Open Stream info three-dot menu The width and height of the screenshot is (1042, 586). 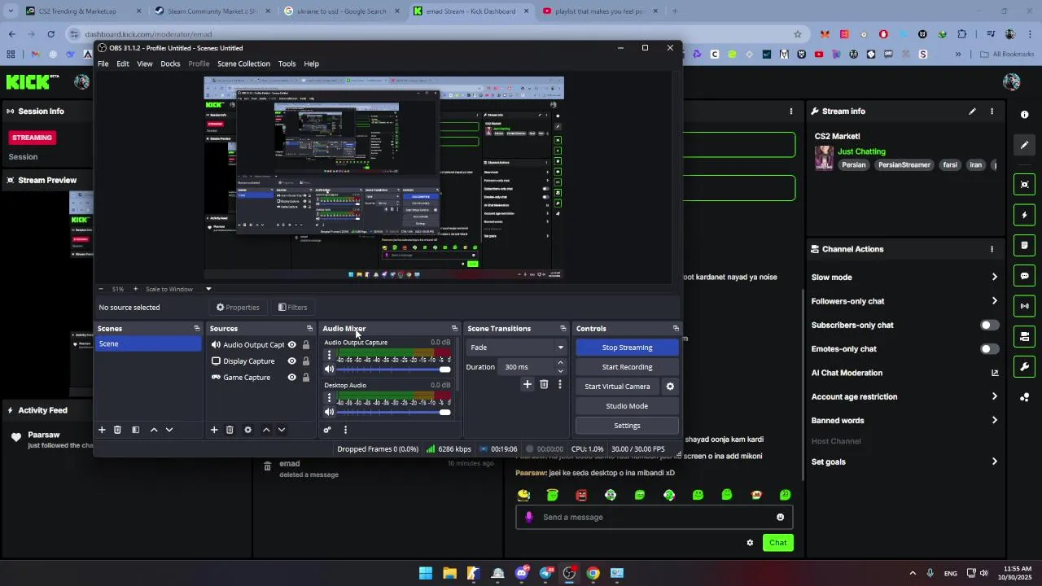click(x=992, y=112)
